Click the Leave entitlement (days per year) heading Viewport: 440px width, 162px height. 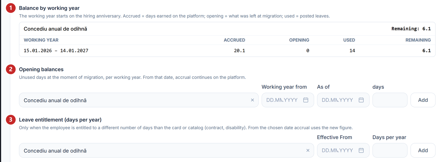tap(60, 120)
